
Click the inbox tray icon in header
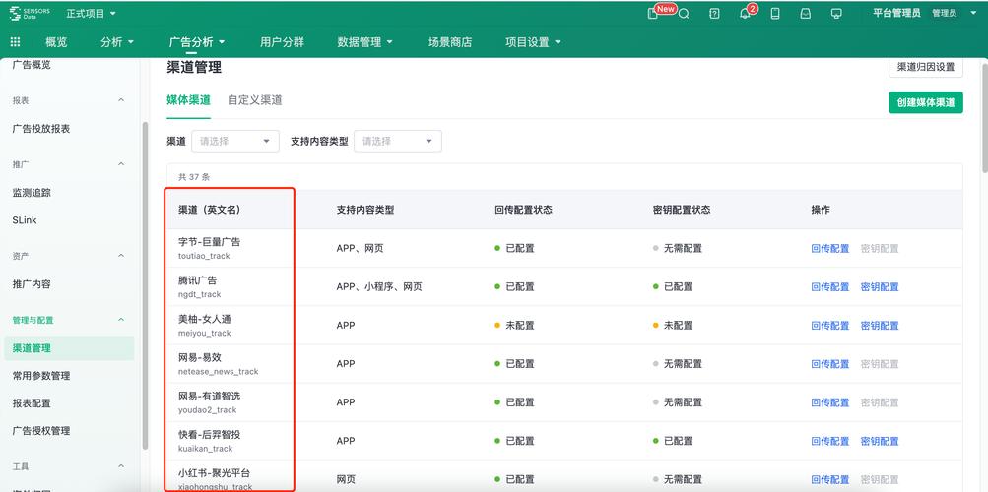(x=805, y=13)
